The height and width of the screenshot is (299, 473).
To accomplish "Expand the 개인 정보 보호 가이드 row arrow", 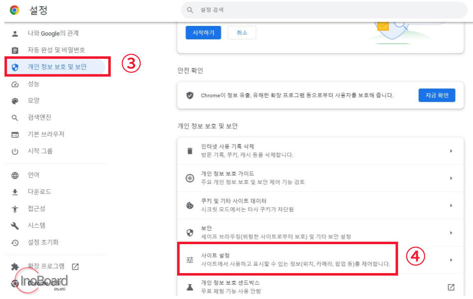I will [x=451, y=178].
